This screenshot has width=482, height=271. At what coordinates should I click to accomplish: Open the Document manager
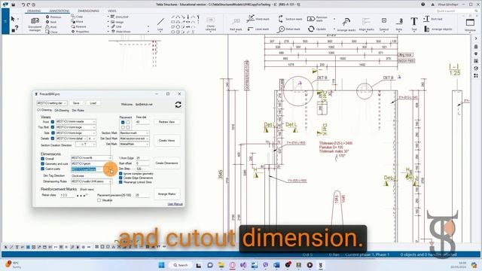click(35, 23)
